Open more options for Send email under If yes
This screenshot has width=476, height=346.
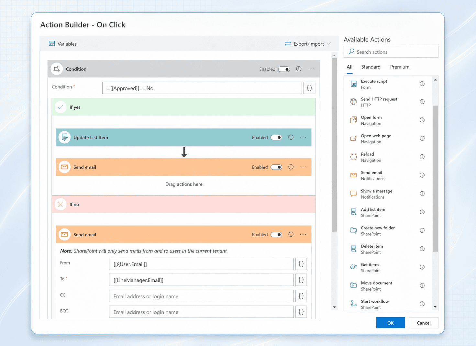pyautogui.click(x=303, y=167)
